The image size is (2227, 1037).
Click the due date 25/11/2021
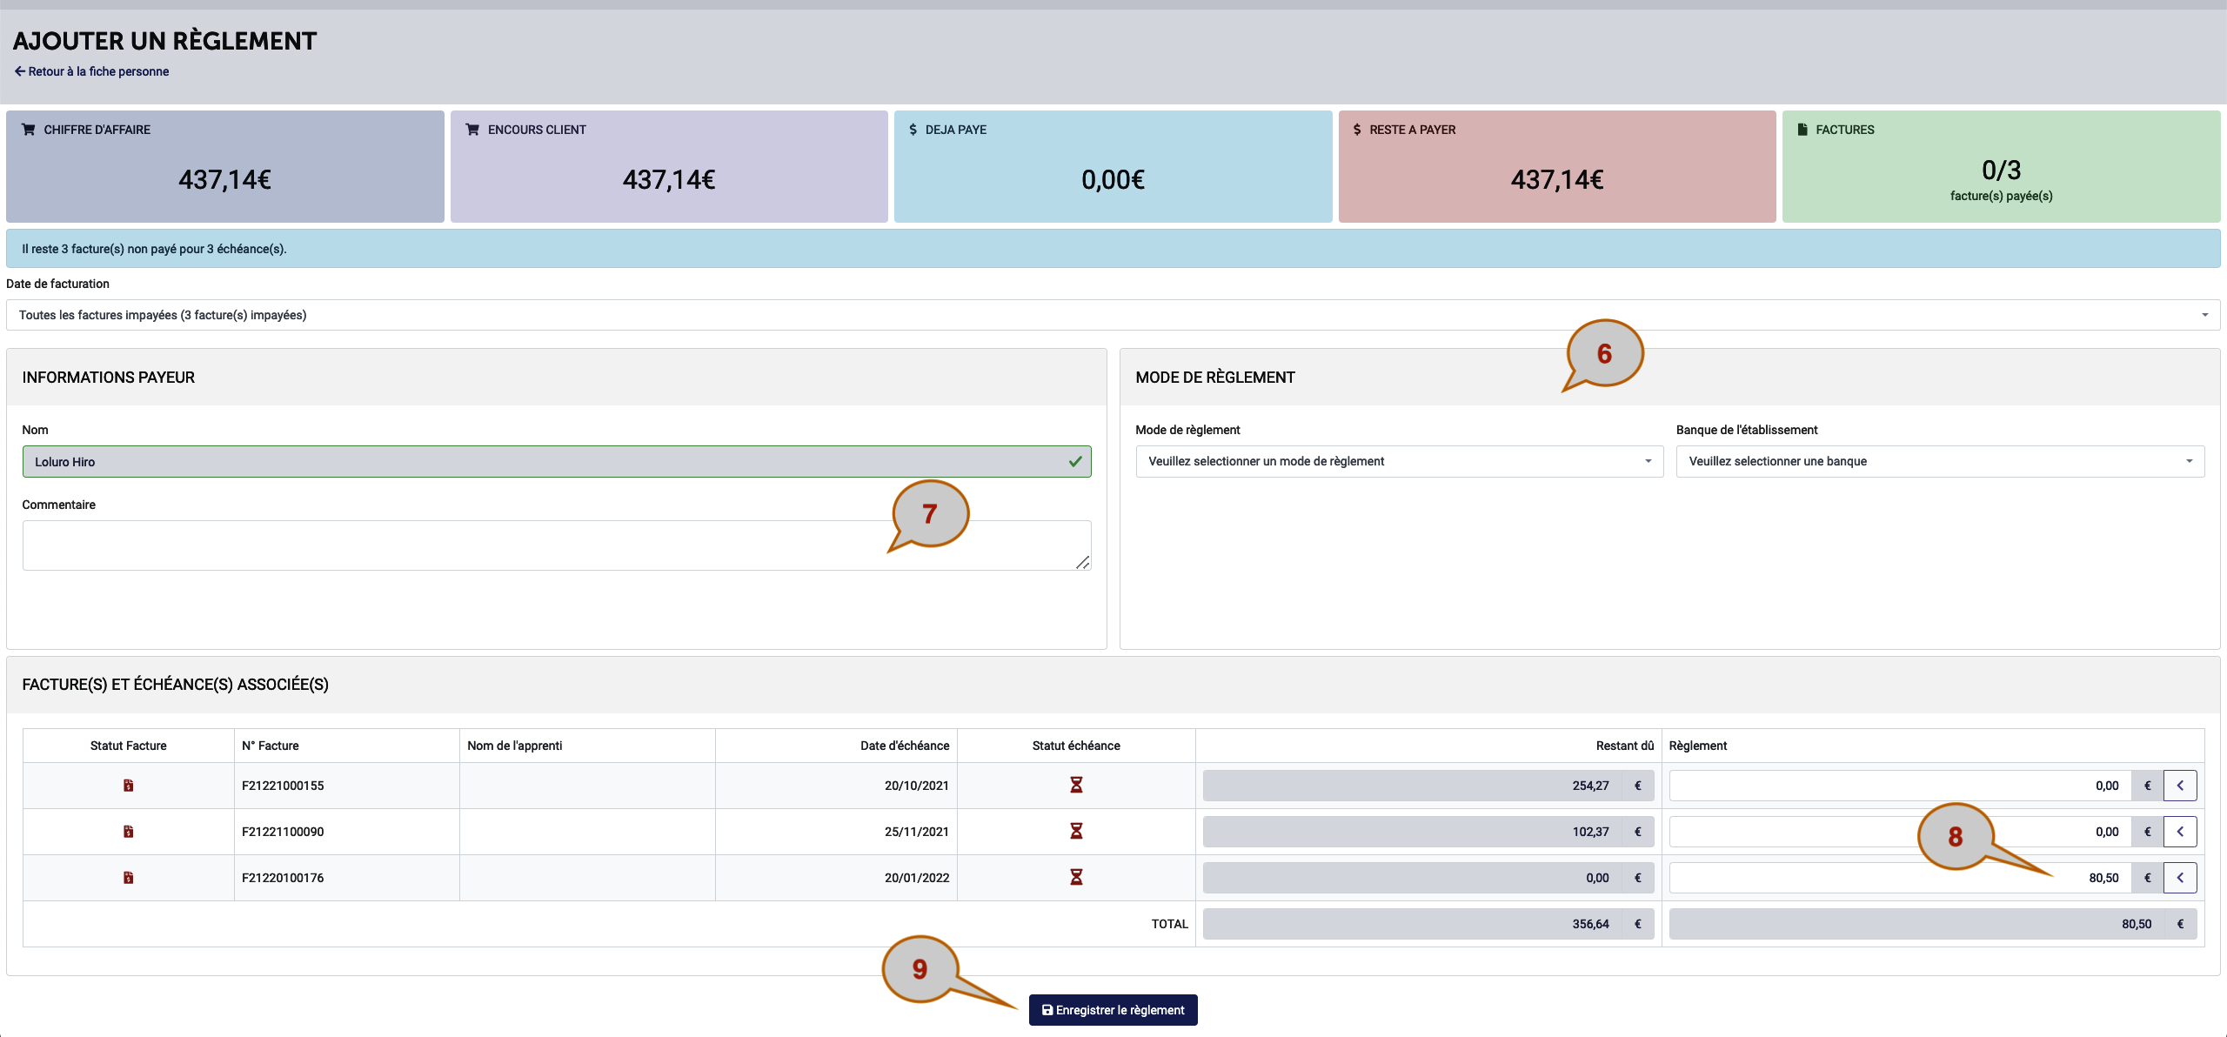[917, 832]
